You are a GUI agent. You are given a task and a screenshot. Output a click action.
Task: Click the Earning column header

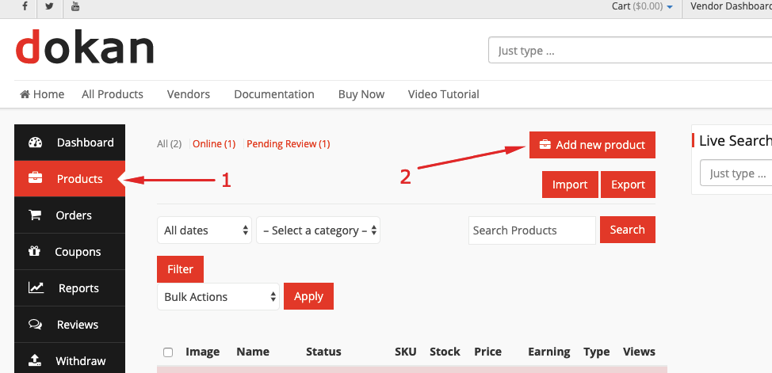[549, 352]
